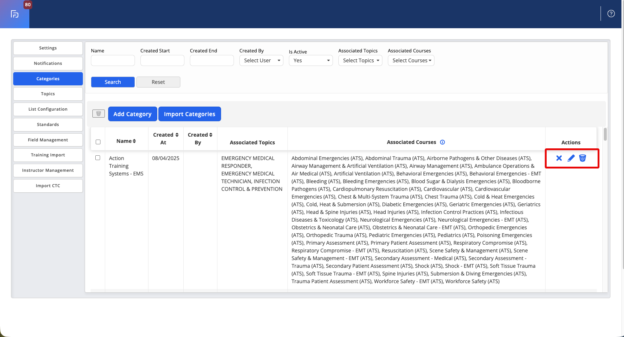Focus the Created Start date field
Viewport: 624px width, 337px height.
coord(162,60)
